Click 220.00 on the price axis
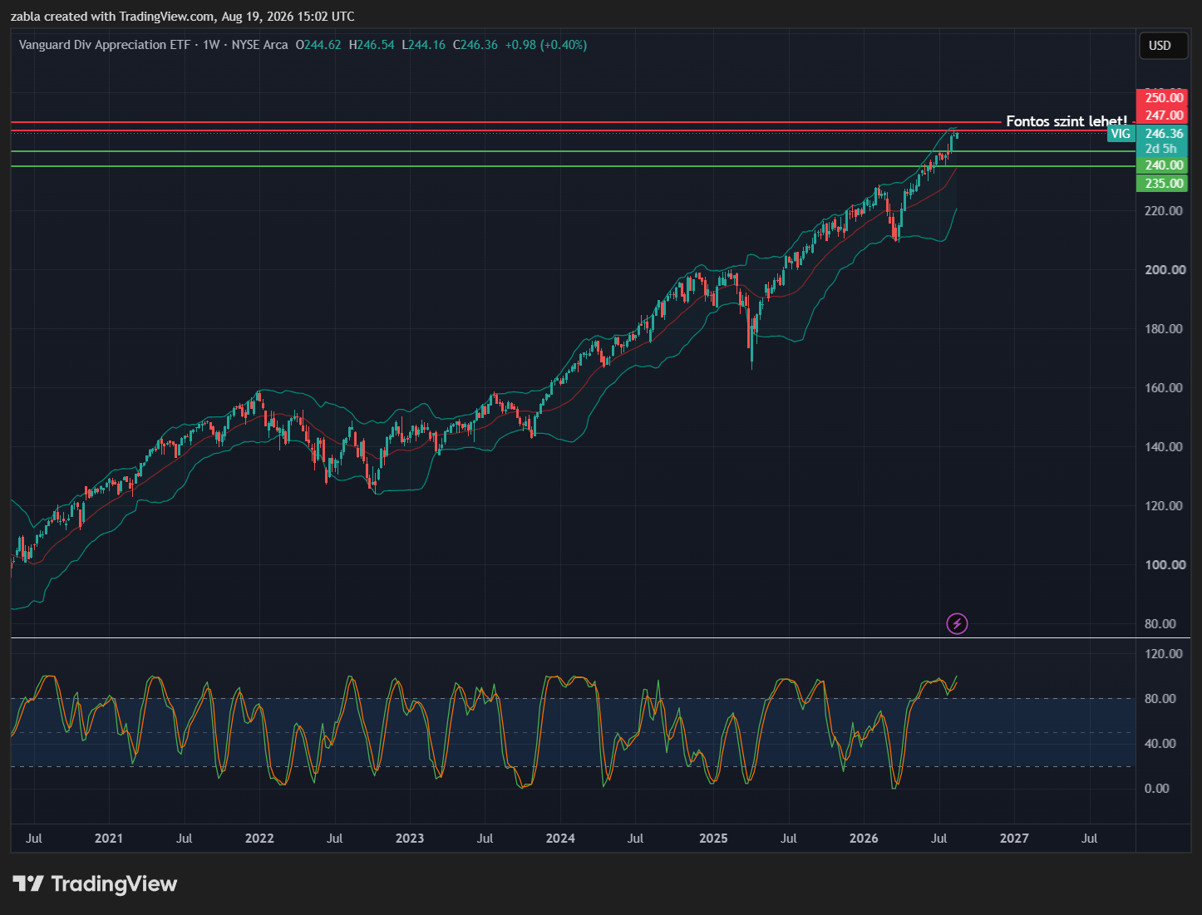 (x=1164, y=211)
